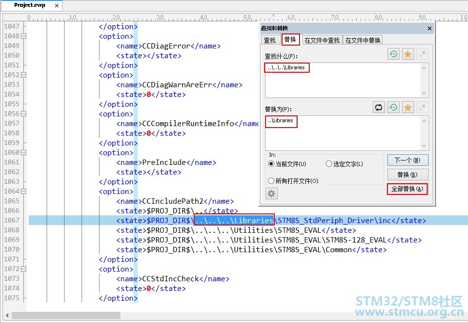468x323 pixels.
Task: Open search history for Find what field
Action: pos(393,54)
